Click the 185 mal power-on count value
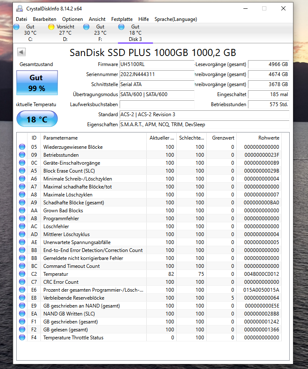This screenshot has width=308, height=369. tap(268, 94)
